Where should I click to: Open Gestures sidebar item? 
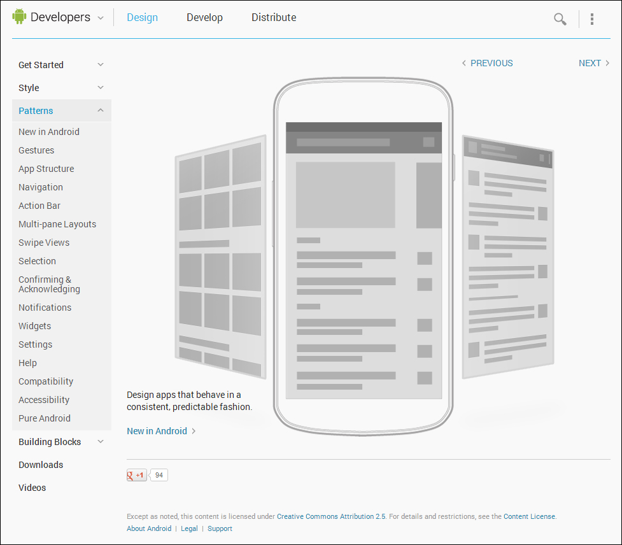(36, 150)
